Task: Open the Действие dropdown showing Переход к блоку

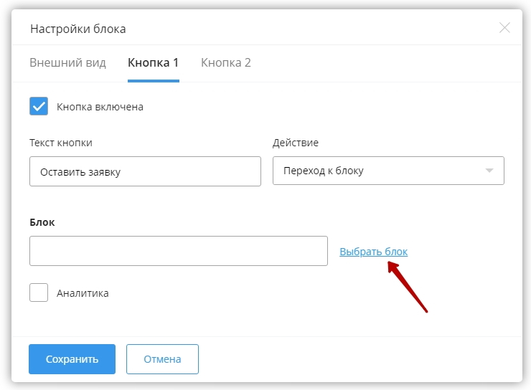Action: pos(387,171)
